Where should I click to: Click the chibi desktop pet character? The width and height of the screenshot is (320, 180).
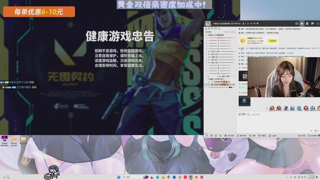point(52,172)
